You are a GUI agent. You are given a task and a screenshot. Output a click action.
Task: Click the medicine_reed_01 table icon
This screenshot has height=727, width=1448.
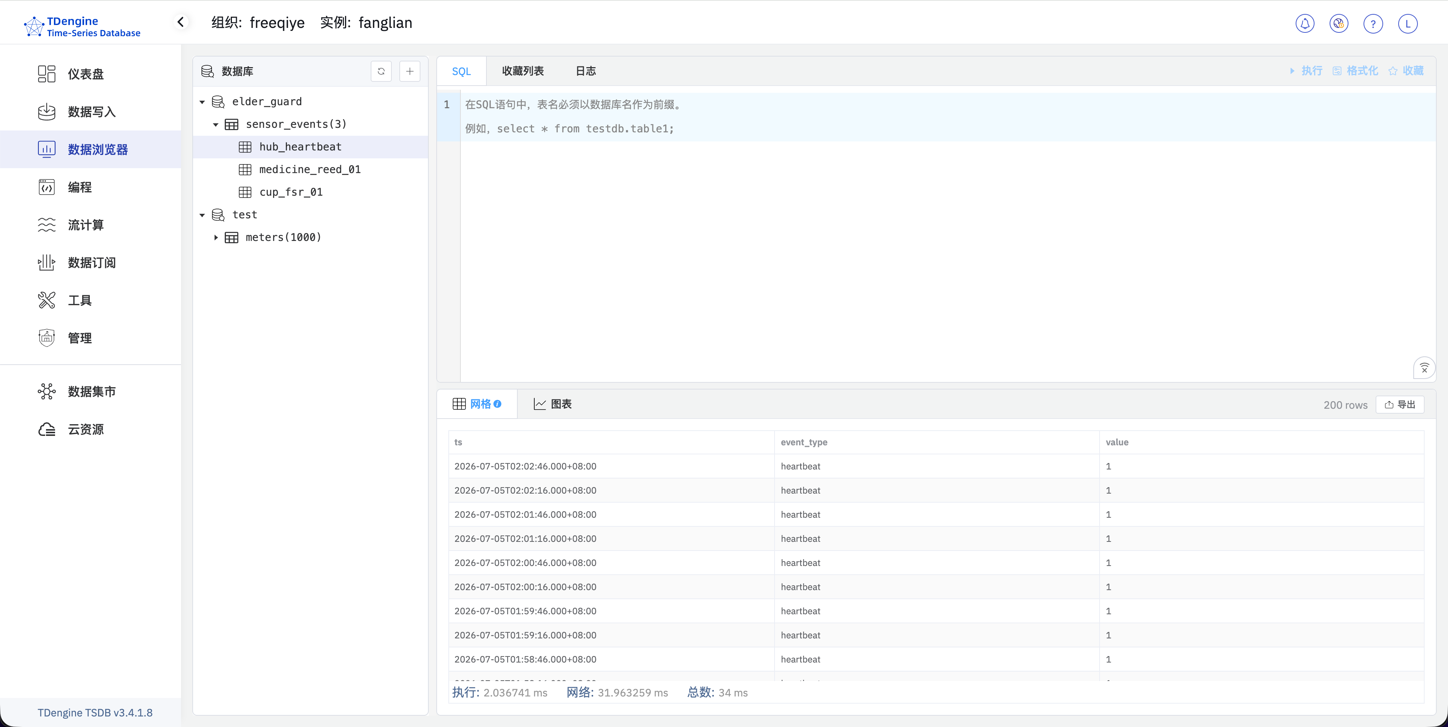[245, 169]
